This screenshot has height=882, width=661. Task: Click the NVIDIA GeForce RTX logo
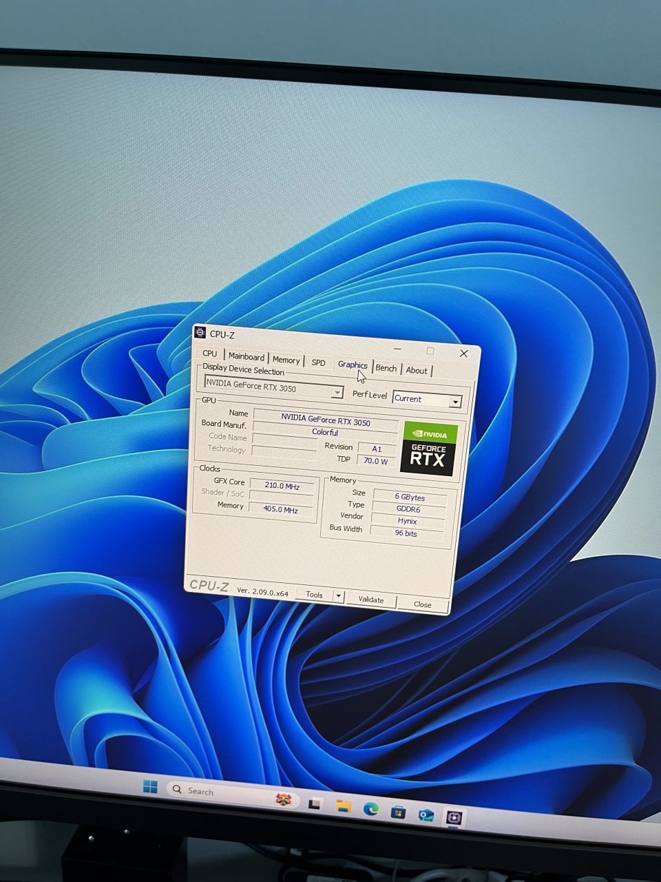[x=428, y=449]
